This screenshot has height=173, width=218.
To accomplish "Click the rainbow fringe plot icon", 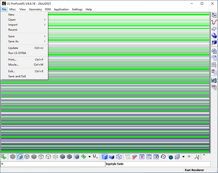I will click(84, 157).
